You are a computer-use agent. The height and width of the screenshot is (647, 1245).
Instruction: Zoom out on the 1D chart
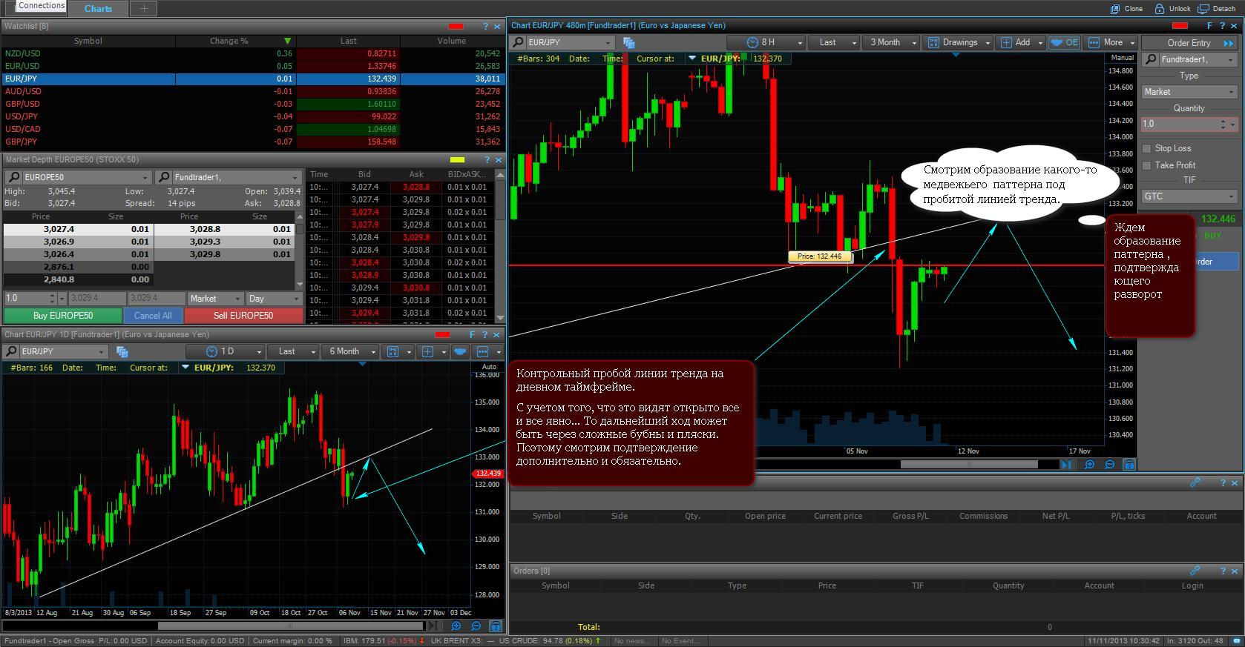pos(476,626)
